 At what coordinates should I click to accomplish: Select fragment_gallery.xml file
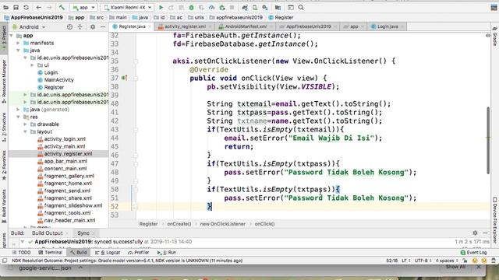69,176
